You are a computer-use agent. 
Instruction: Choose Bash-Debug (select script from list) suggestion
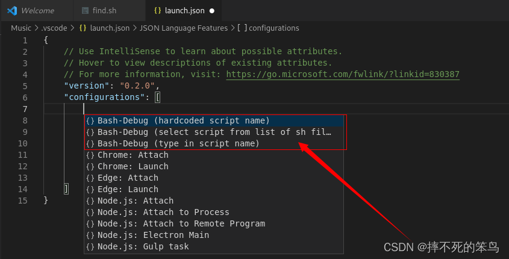point(214,132)
